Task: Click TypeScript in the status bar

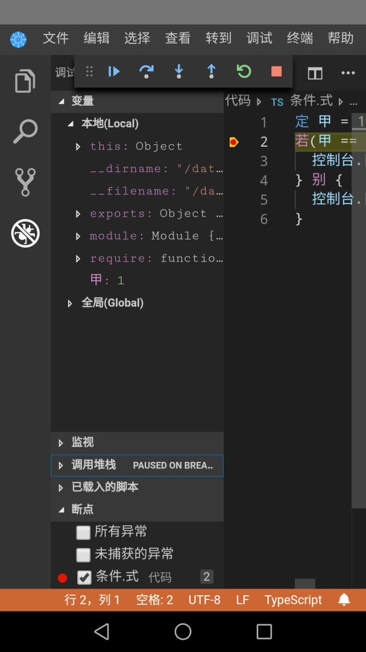Action: 293,599
